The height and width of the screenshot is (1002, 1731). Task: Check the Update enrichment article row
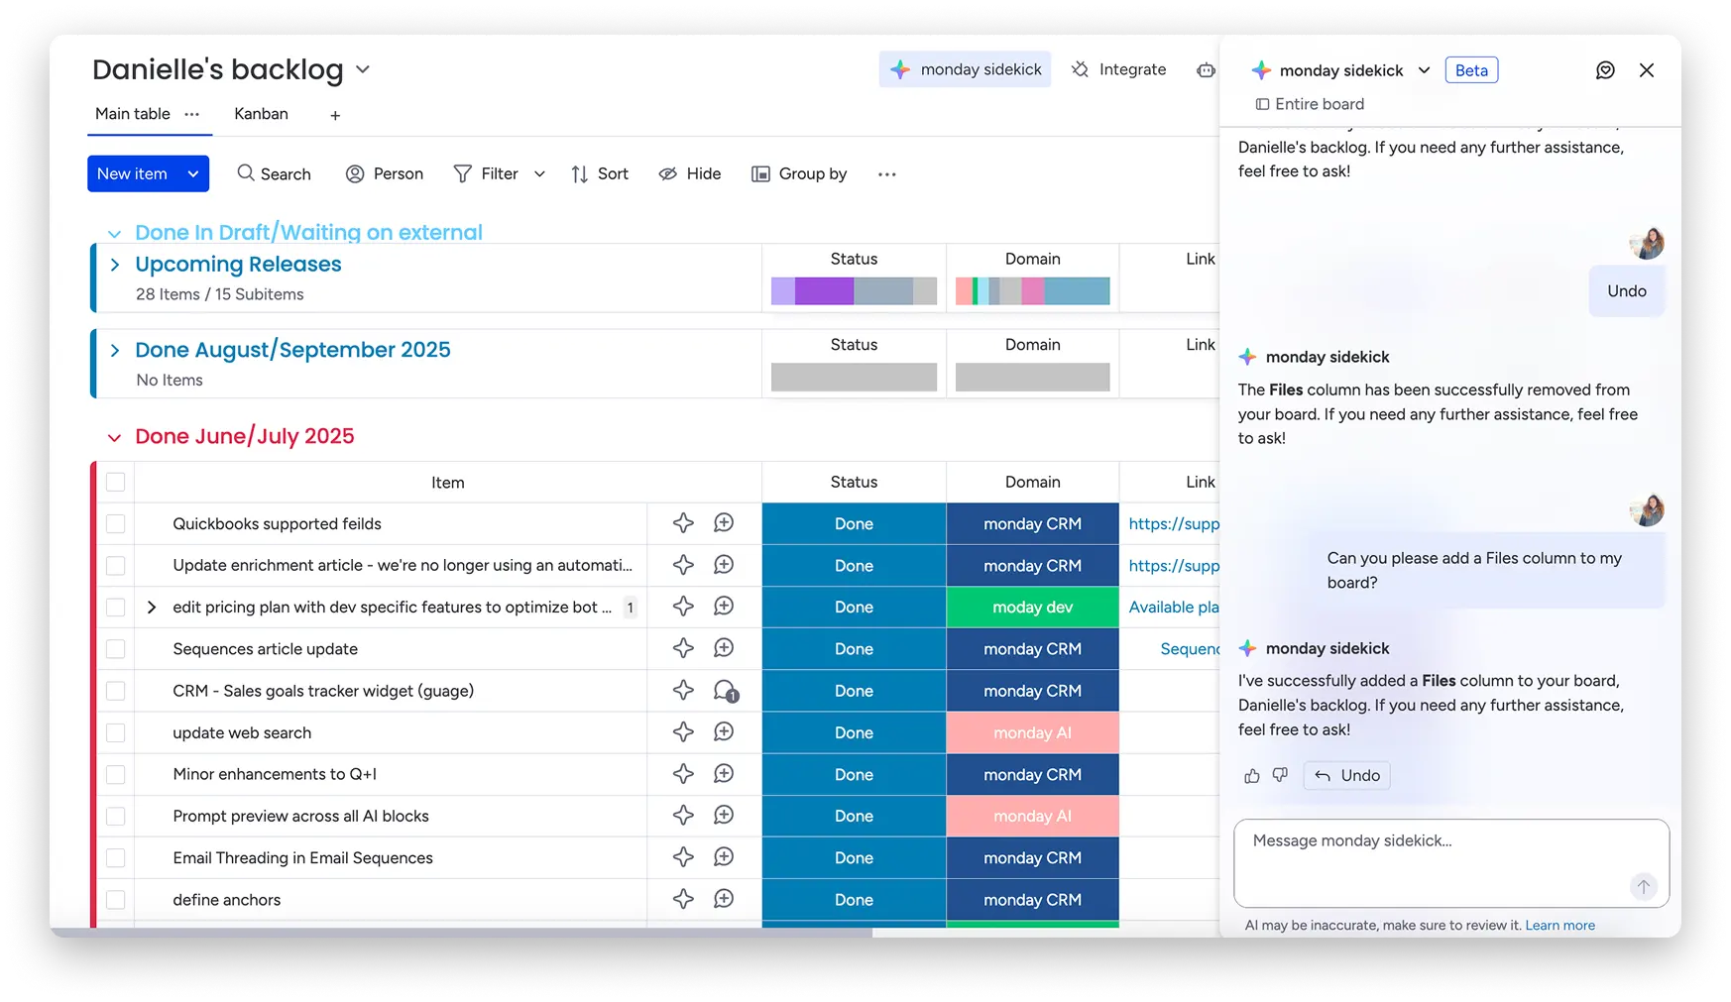click(116, 565)
